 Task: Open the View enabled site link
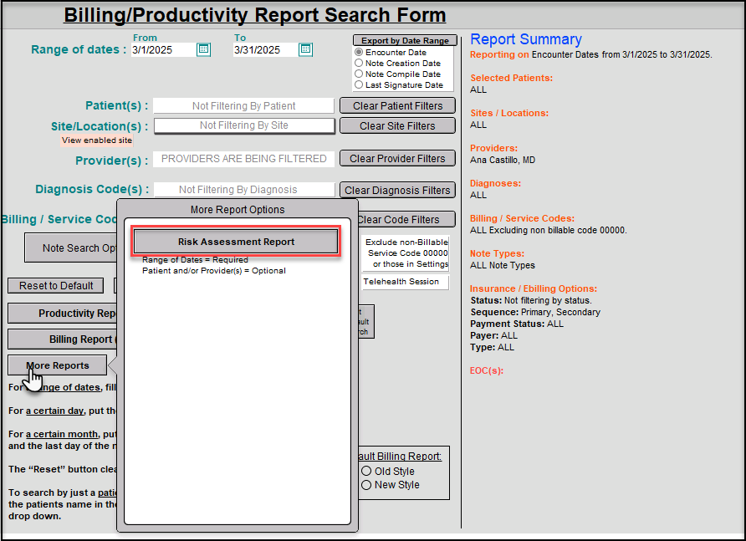[x=96, y=140]
